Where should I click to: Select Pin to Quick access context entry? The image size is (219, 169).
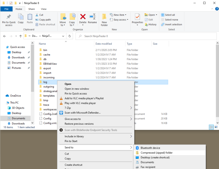click(x=96, y=94)
